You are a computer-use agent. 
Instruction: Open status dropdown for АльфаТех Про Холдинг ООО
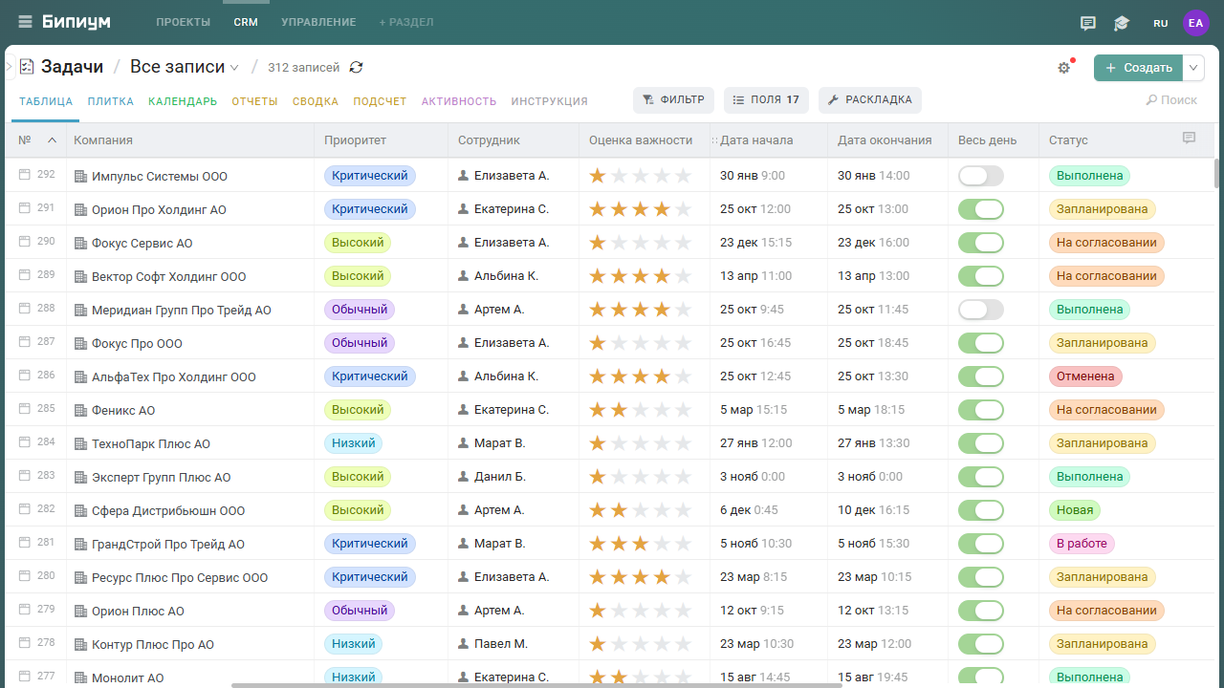click(1085, 376)
